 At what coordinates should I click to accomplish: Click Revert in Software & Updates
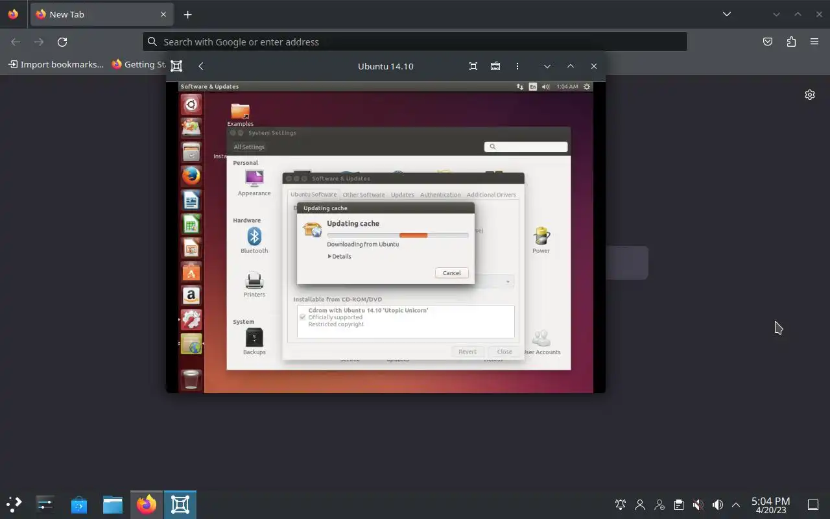point(468,352)
